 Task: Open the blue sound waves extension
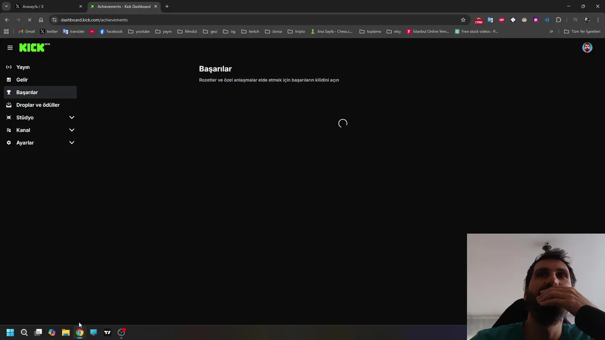coord(547,20)
